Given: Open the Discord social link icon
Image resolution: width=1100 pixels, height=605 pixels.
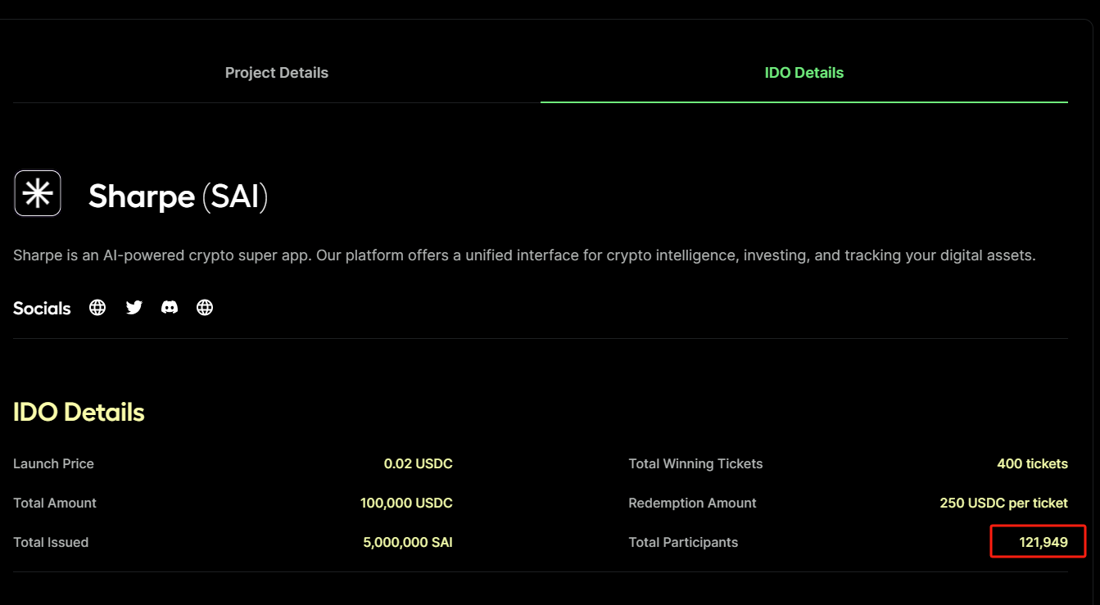Looking at the screenshot, I should [x=170, y=308].
